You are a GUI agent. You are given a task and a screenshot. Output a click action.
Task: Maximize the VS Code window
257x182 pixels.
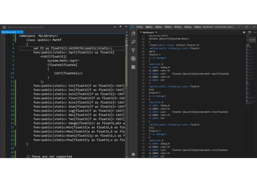pyautogui.click(x=247, y=27)
